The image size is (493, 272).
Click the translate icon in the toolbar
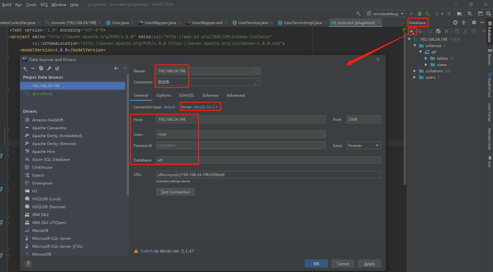(x=470, y=14)
